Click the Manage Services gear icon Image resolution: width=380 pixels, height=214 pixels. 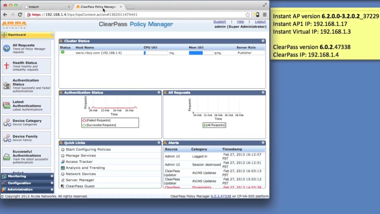click(63, 156)
